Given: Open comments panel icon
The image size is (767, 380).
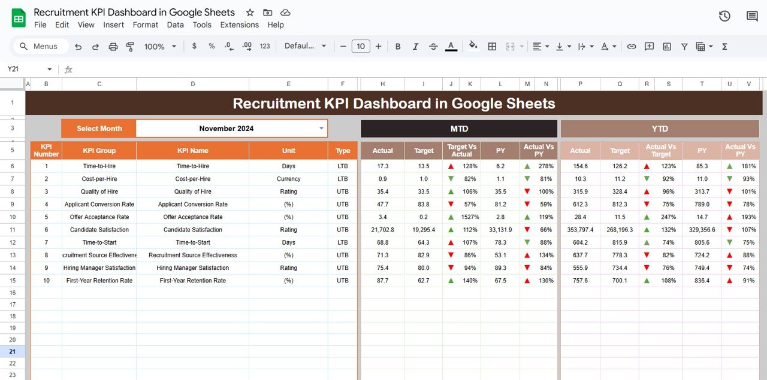Looking at the screenshot, I should point(752,16).
